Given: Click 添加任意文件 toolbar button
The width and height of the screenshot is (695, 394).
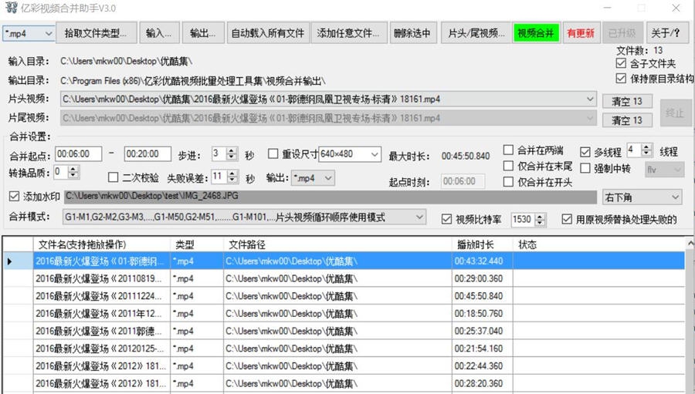Looking at the screenshot, I should tap(348, 33).
